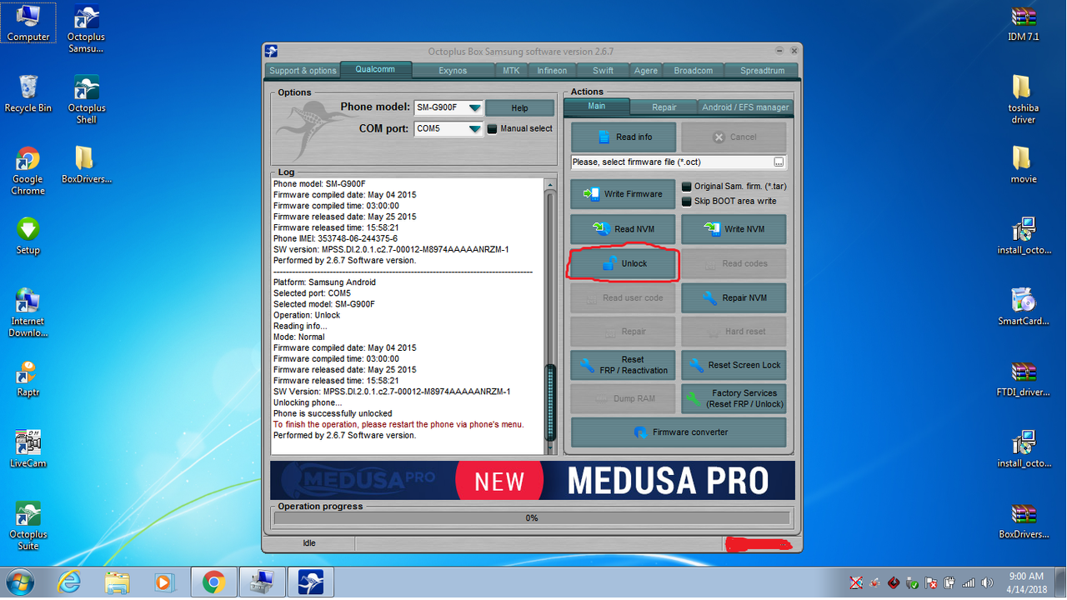Open Windows Explorer from the taskbar
The height and width of the screenshot is (600, 1067).
(x=118, y=582)
